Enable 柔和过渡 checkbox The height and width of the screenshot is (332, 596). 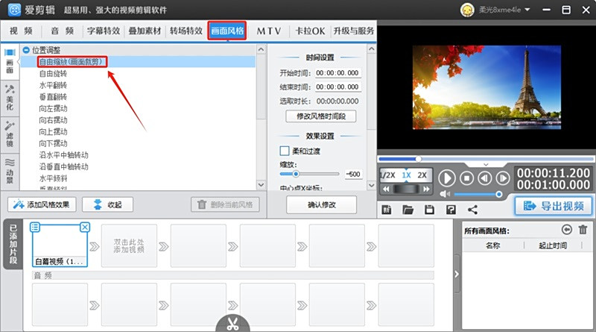[285, 151]
